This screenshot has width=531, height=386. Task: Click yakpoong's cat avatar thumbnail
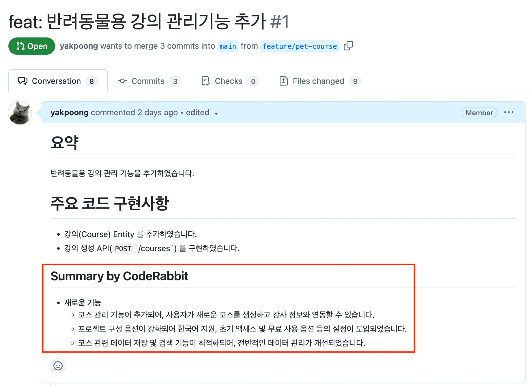coord(20,113)
